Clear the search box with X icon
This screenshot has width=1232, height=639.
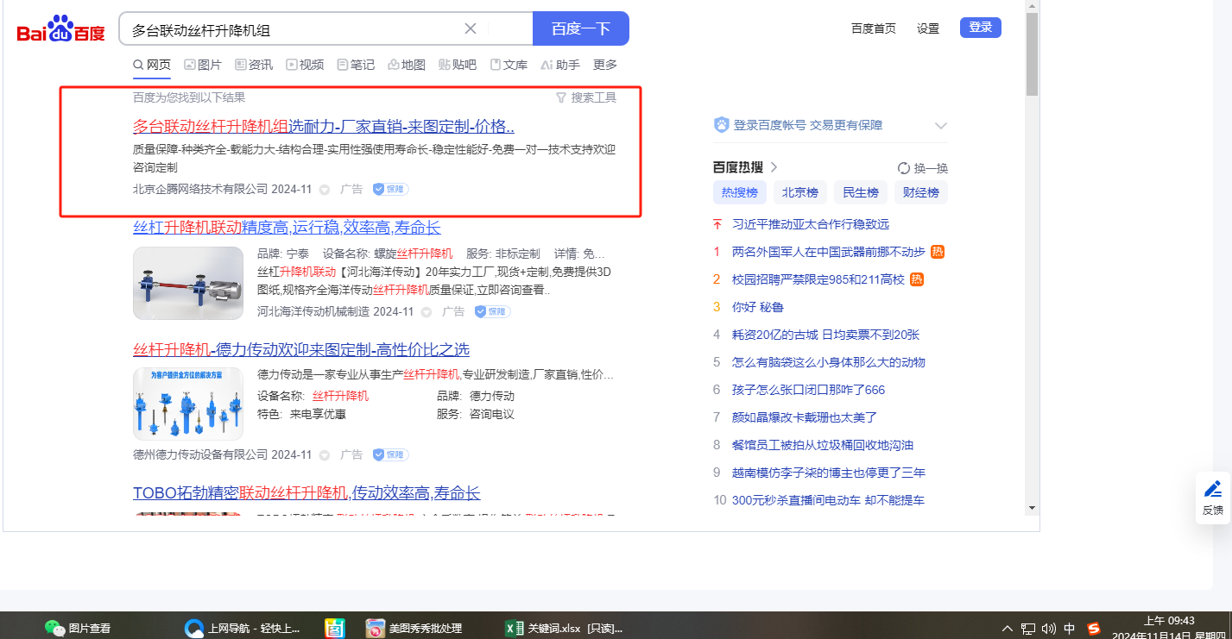pyautogui.click(x=471, y=28)
